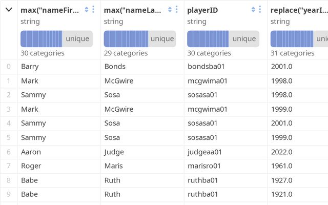
Task: Sort the max("nameFirst") column
Action: coord(87,10)
